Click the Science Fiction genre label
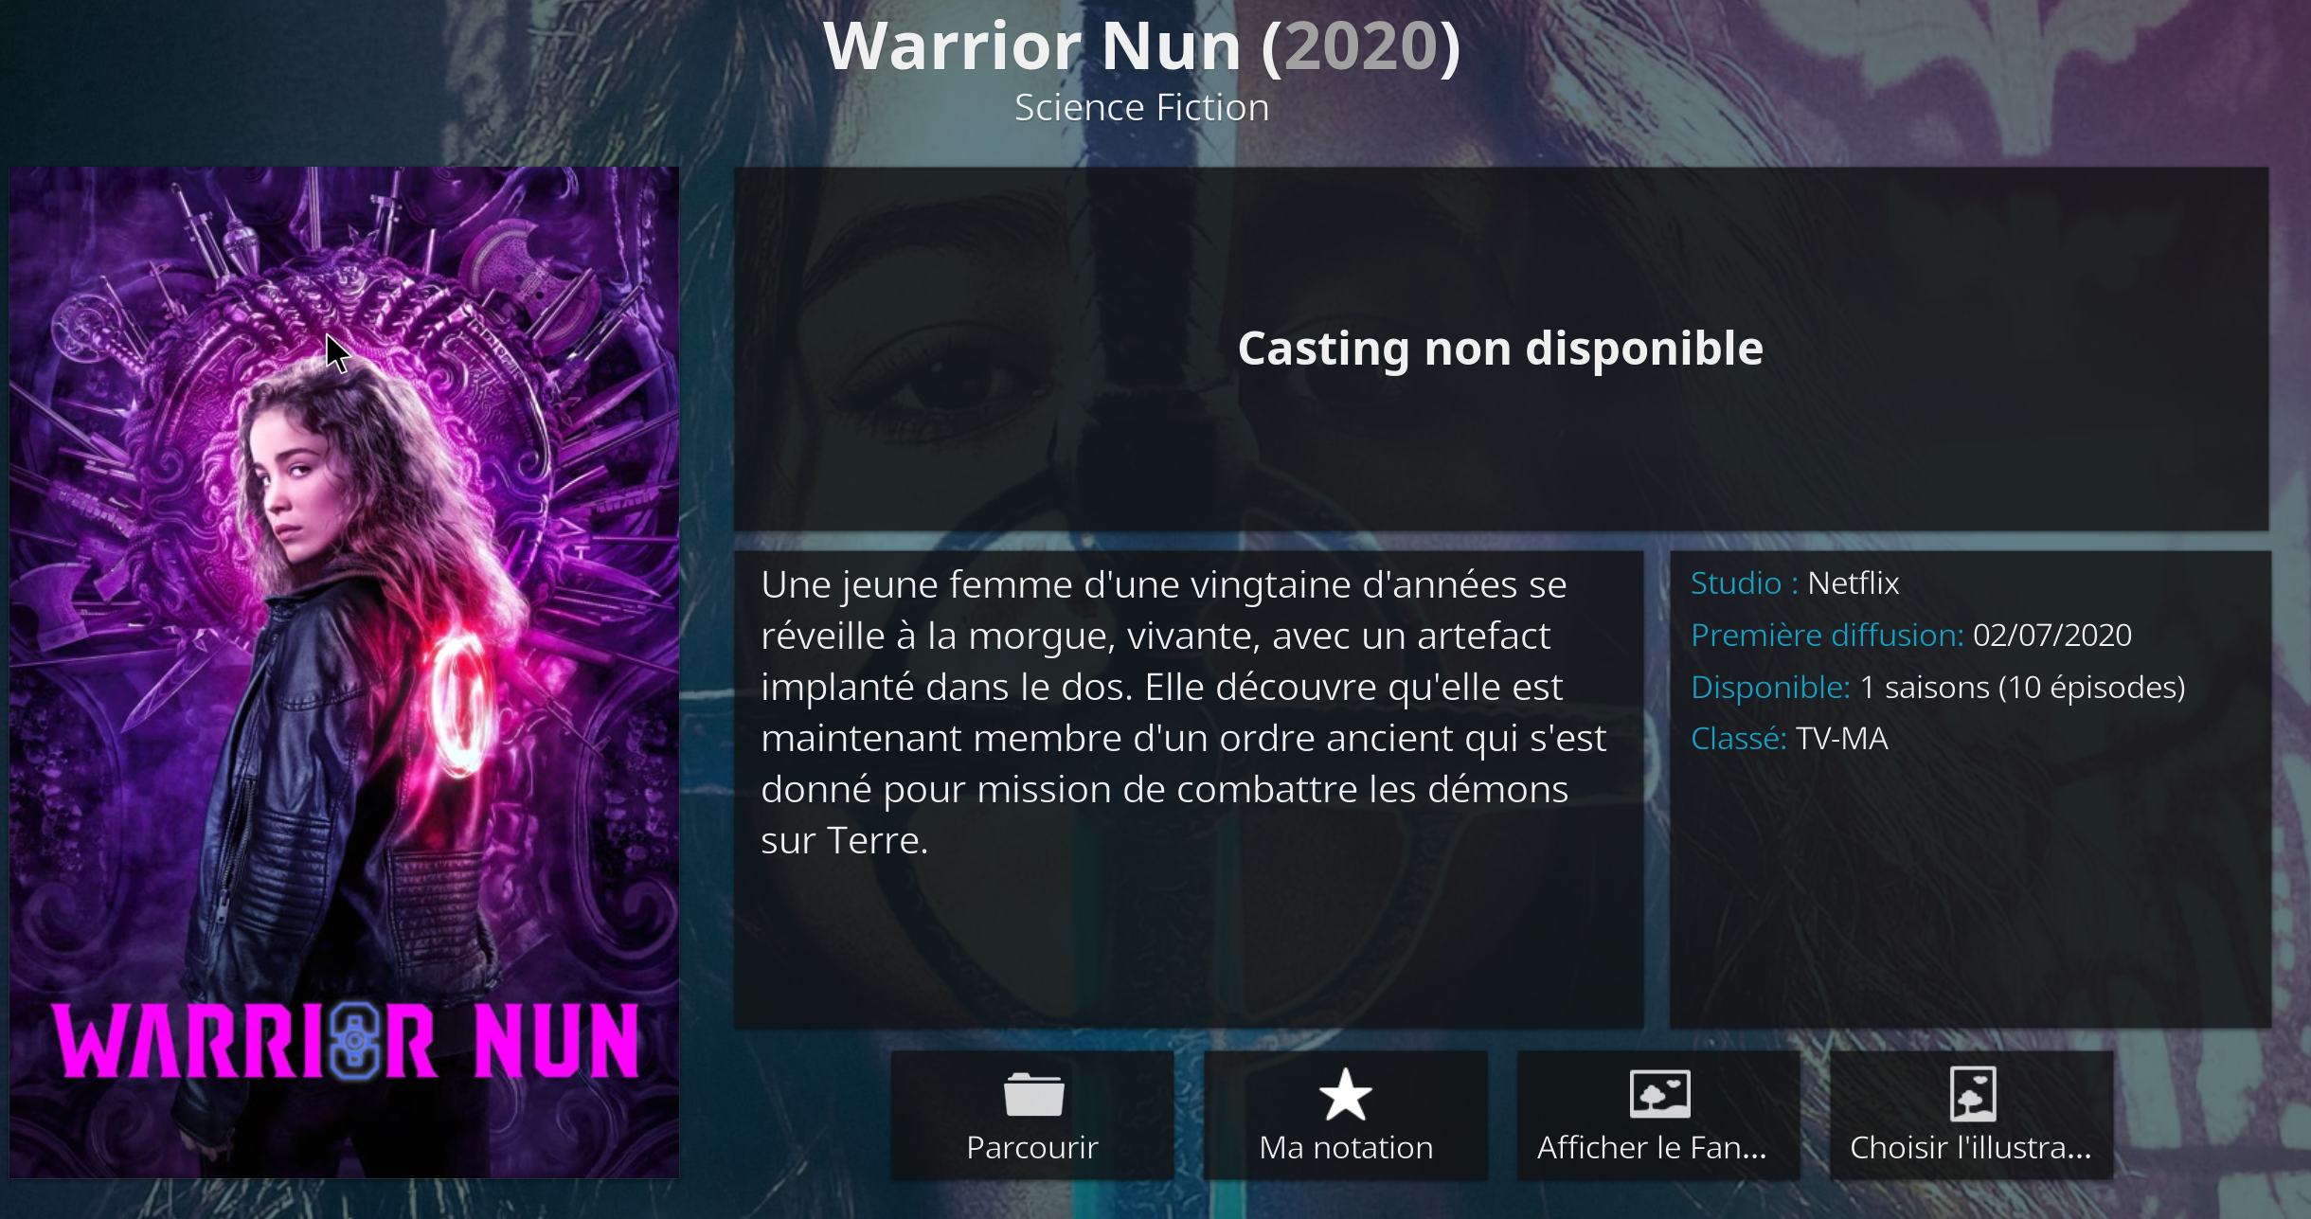The image size is (2311, 1219). (x=1141, y=108)
